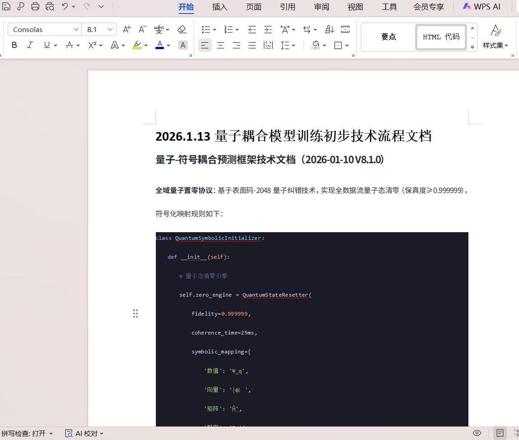Open the 审阅 tab
519x440 pixels.
point(322,7)
